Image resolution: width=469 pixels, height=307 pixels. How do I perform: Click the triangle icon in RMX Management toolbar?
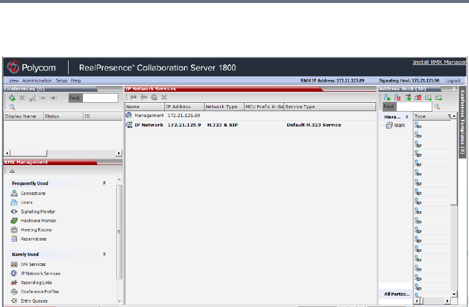(12, 171)
